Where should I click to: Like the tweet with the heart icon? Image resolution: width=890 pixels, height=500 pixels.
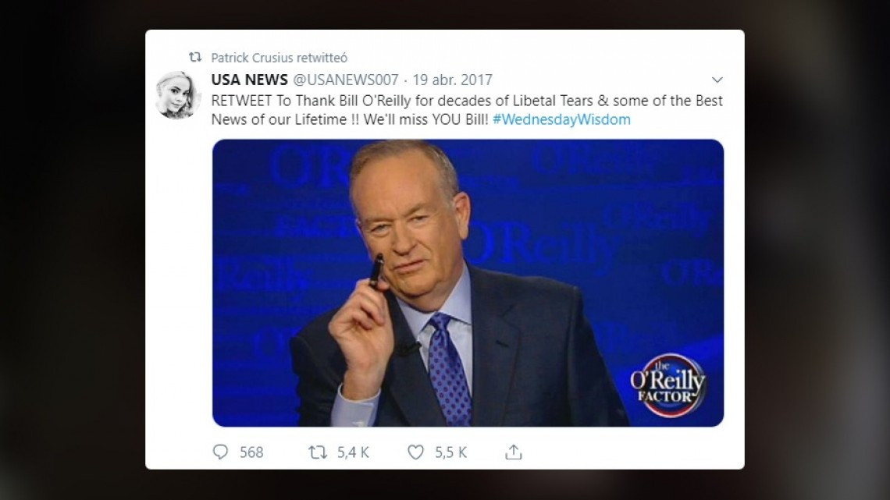coord(415,452)
